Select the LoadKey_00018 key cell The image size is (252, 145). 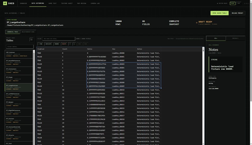tap(124, 119)
